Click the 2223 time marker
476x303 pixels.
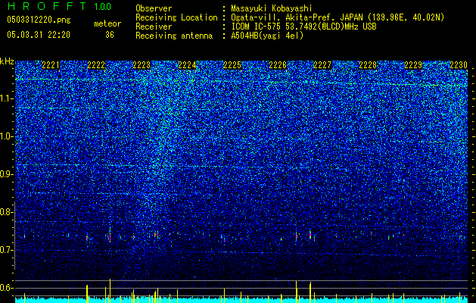tap(142, 65)
